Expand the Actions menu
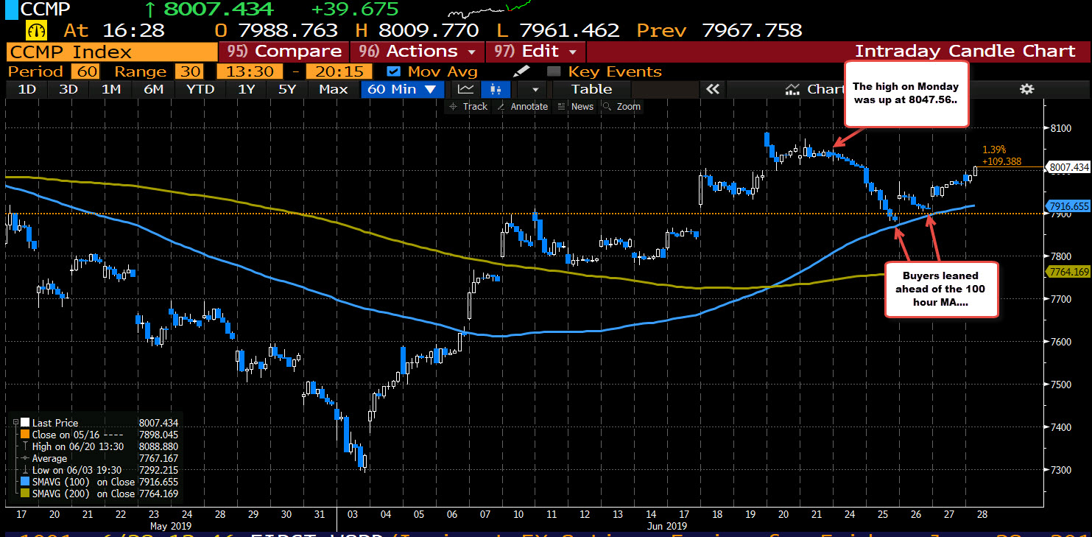This screenshot has width=1092, height=537. (x=418, y=52)
